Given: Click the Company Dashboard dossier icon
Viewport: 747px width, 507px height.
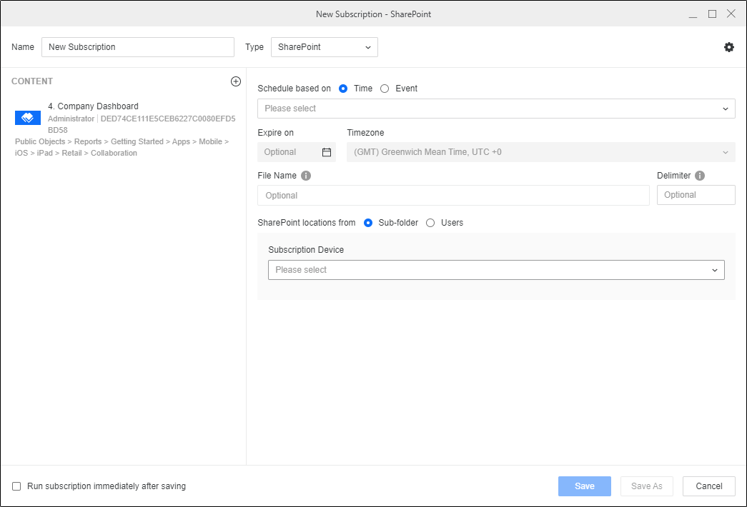Looking at the screenshot, I should point(28,118).
